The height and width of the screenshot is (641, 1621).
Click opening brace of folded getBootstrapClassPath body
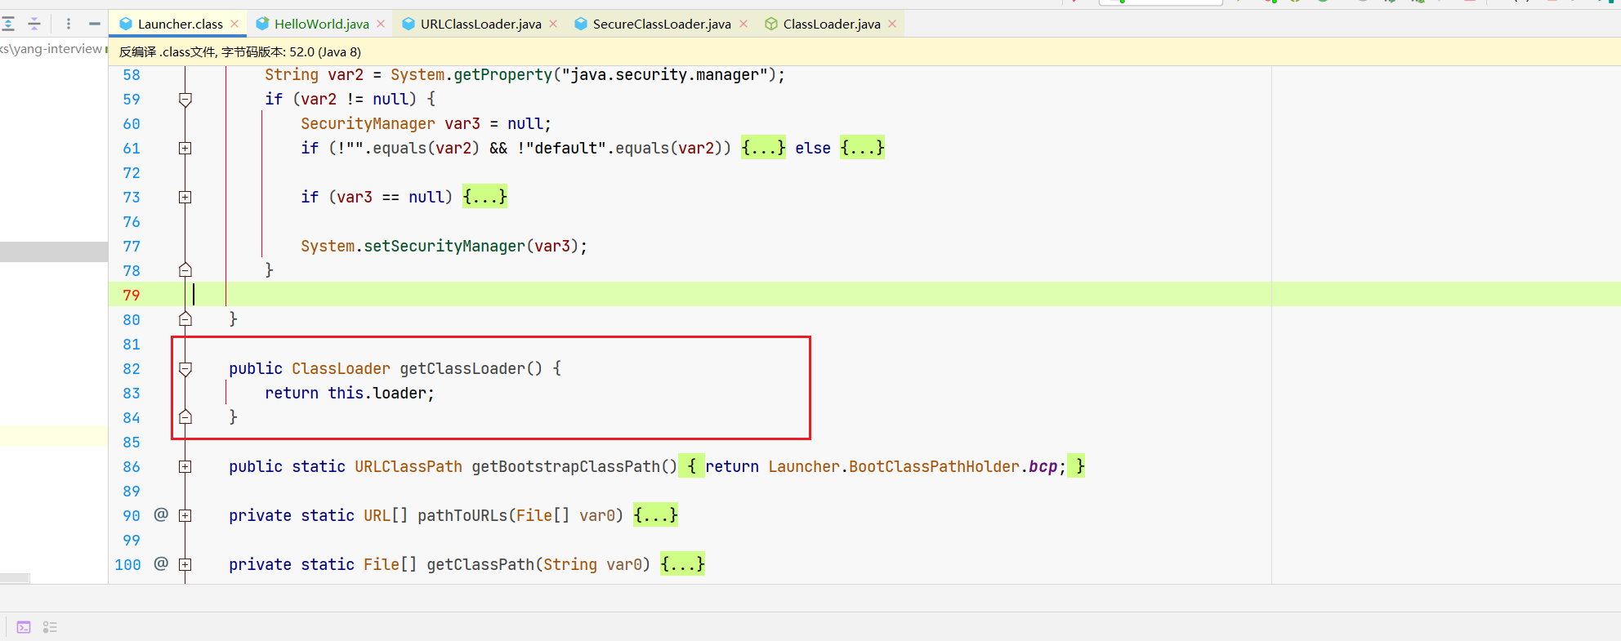point(691,466)
